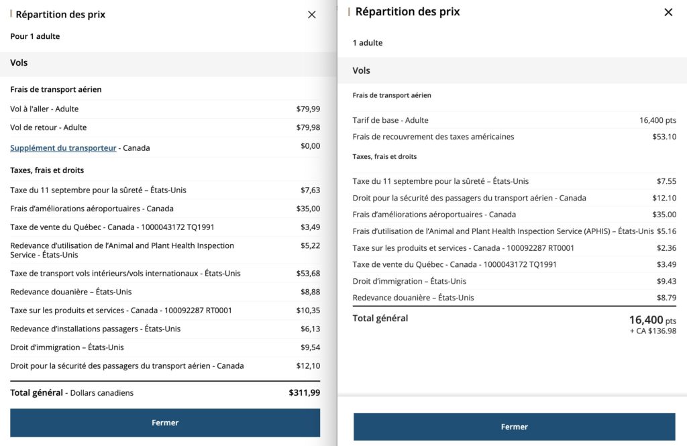The image size is (687, 446).
Task: Close the left price breakdown dialog
Action: pyautogui.click(x=311, y=14)
